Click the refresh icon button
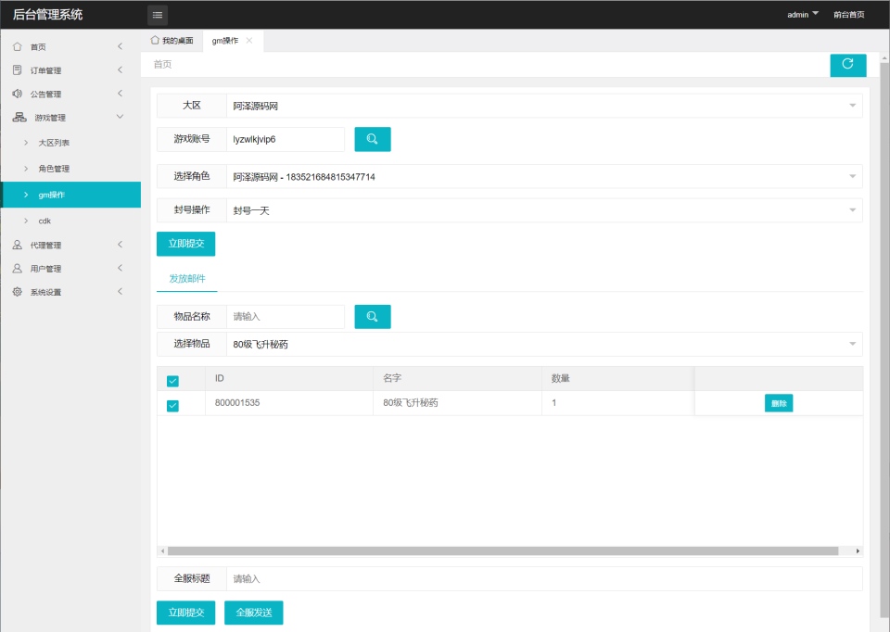The height and width of the screenshot is (632, 890). pos(847,64)
